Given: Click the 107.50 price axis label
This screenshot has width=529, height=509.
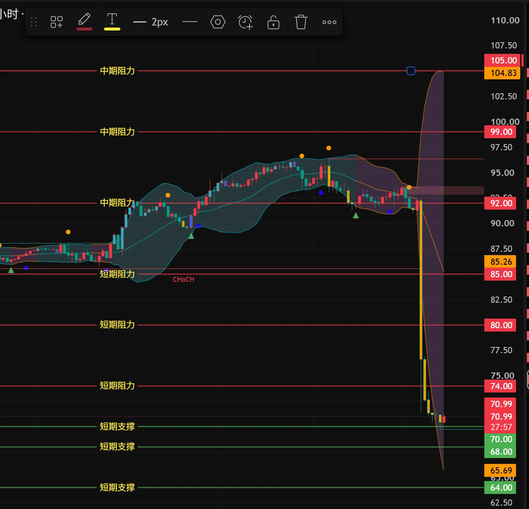Looking at the screenshot, I should click(x=504, y=46).
